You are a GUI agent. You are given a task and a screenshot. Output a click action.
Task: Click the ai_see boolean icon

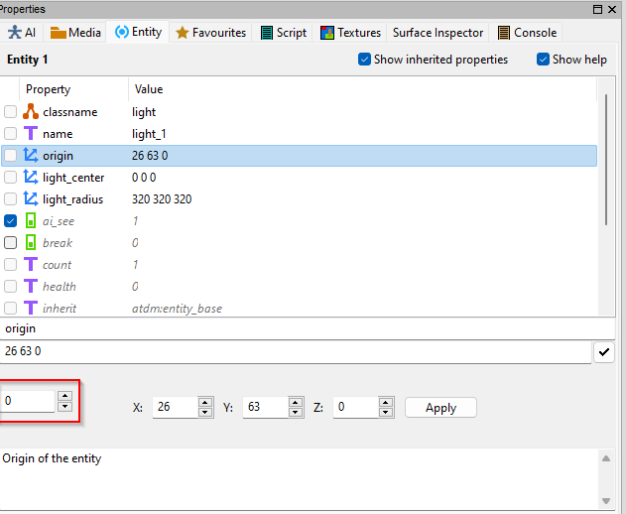pyautogui.click(x=30, y=221)
